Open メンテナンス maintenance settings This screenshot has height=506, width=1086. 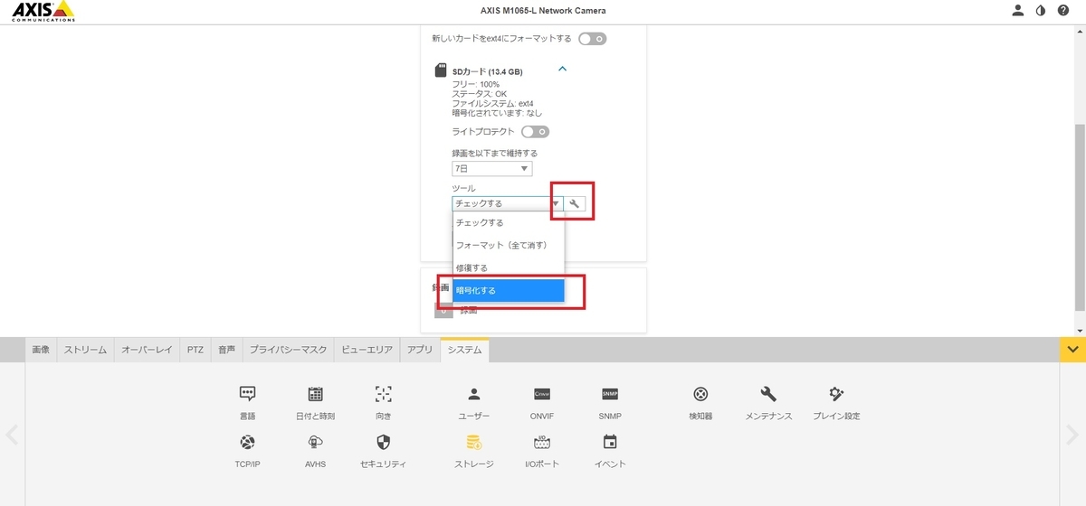(768, 403)
